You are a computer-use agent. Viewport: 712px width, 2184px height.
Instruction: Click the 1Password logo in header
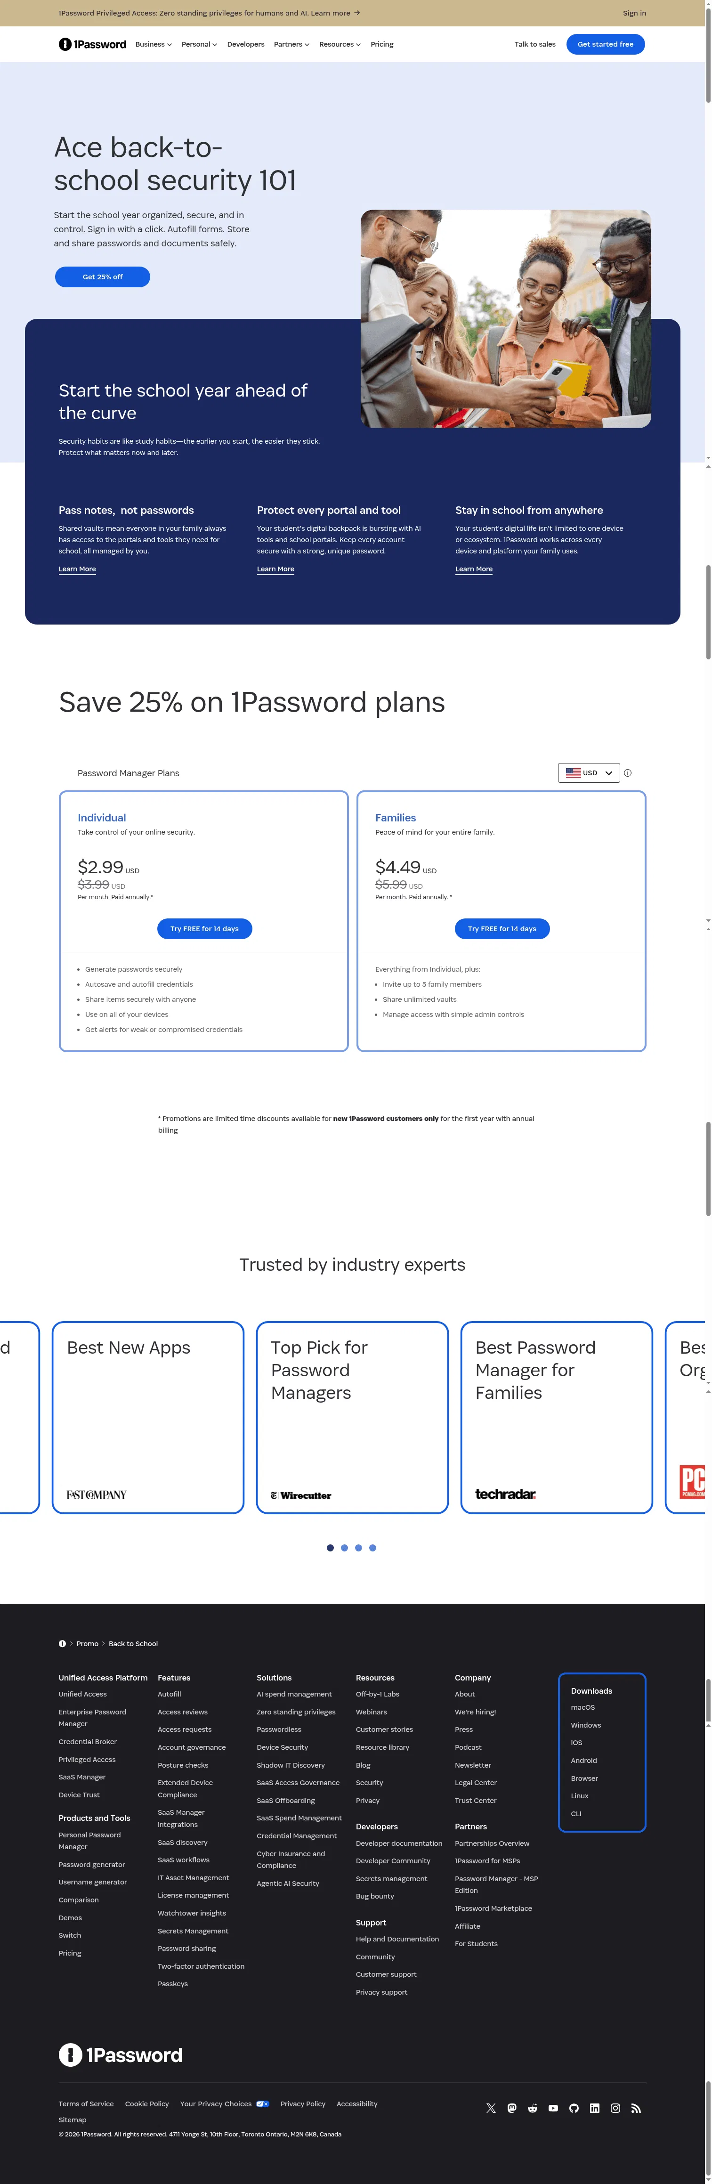[92, 44]
